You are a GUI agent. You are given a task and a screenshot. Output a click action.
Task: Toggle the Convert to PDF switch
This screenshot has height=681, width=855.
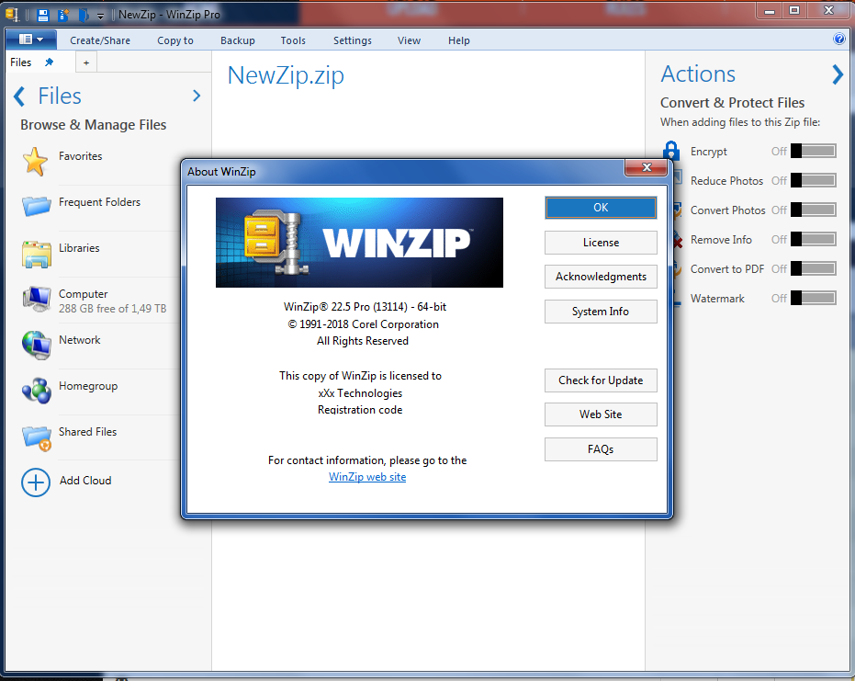[x=813, y=268]
